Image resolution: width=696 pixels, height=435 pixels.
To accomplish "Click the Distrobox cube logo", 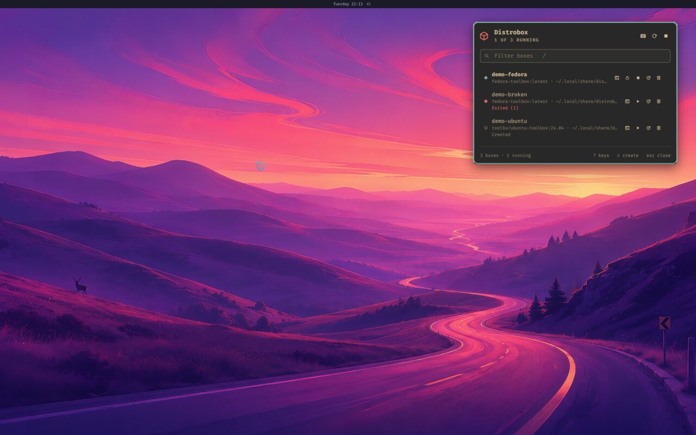I will (x=484, y=36).
